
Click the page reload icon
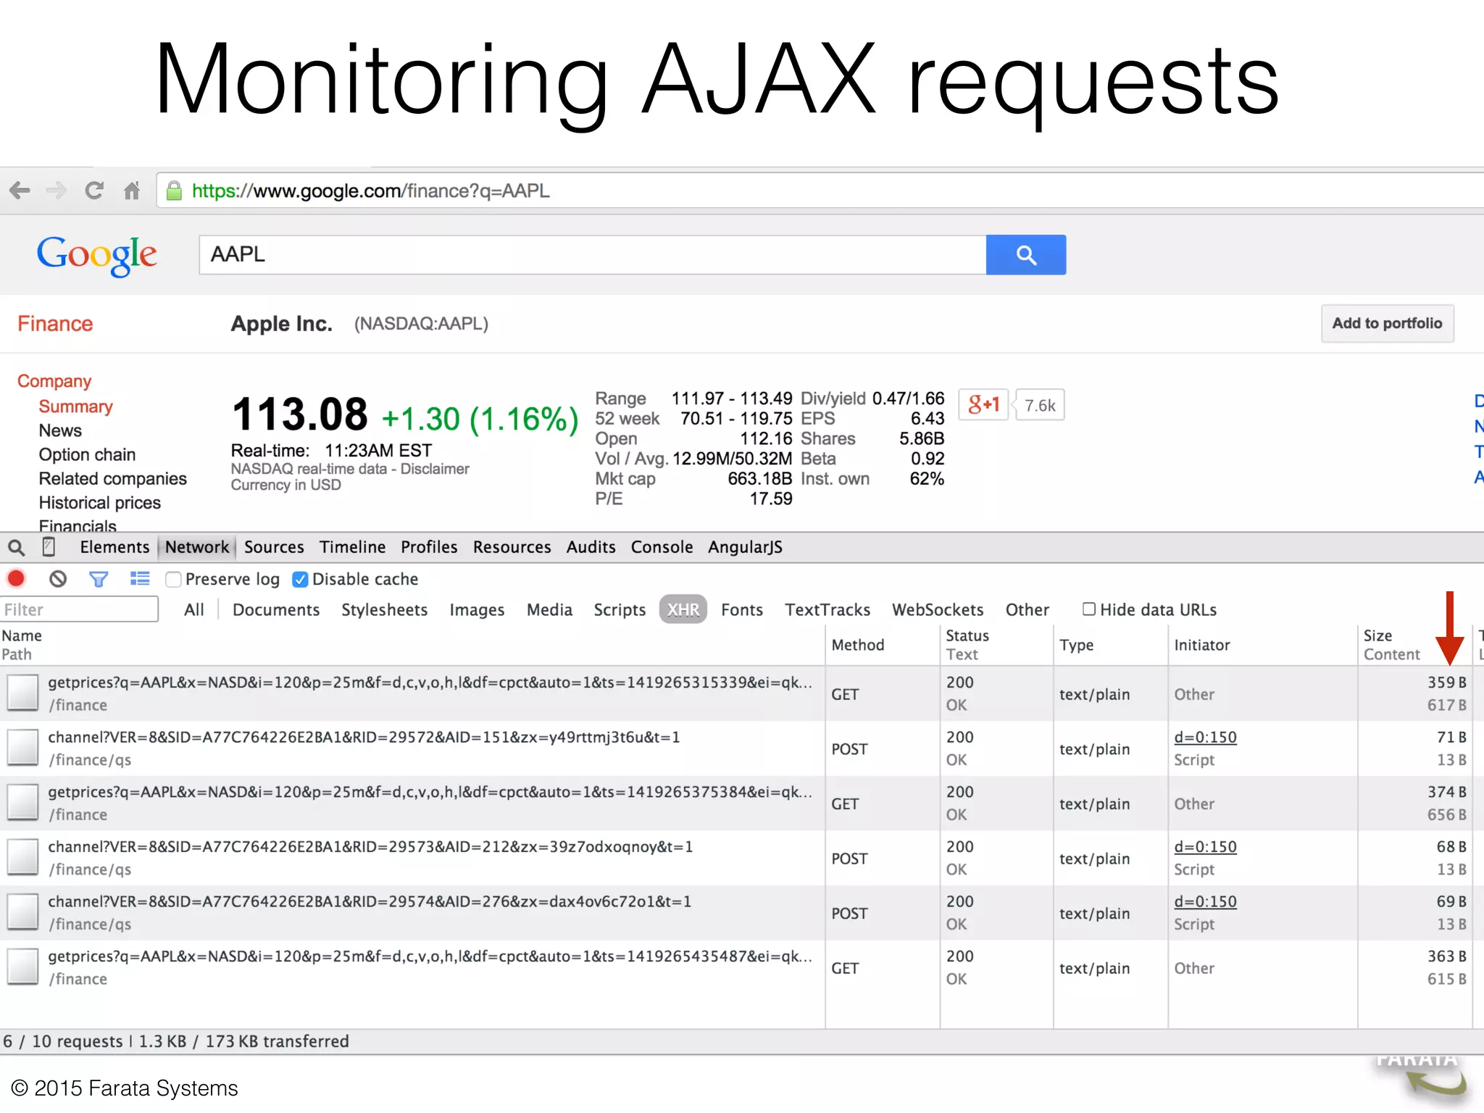click(94, 191)
